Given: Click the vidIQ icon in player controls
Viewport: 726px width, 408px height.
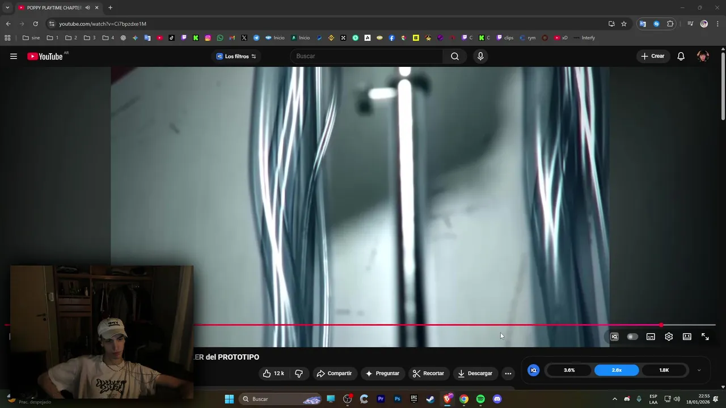Looking at the screenshot, I should click(614, 337).
